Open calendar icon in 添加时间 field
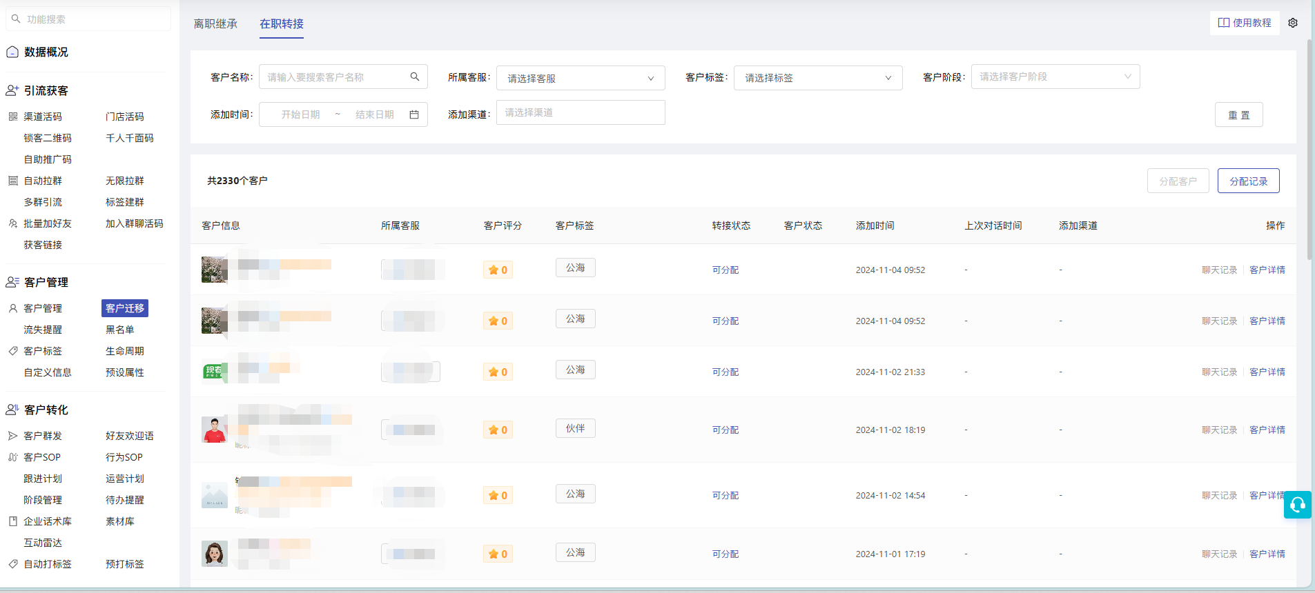This screenshot has height=593, width=1315. [414, 114]
